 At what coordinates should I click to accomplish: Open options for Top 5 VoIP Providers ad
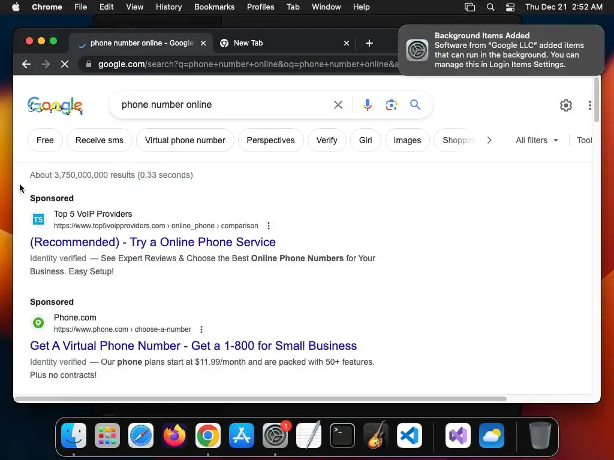tap(269, 226)
